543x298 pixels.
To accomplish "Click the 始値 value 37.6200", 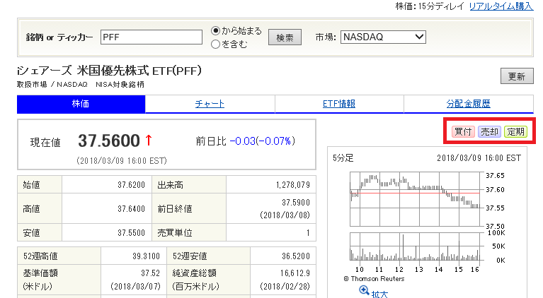I will pyautogui.click(x=131, y=185).
